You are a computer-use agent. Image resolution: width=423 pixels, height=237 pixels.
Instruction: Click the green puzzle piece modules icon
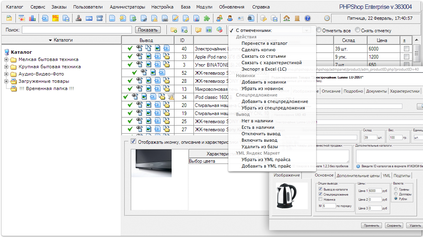point(207,18)
